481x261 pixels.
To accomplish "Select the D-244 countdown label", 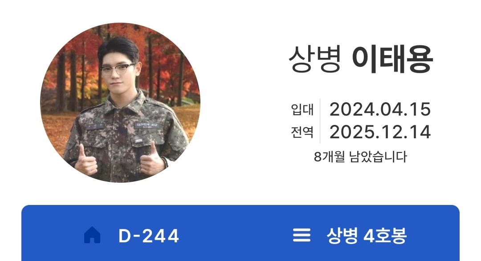I will [148, 236].
